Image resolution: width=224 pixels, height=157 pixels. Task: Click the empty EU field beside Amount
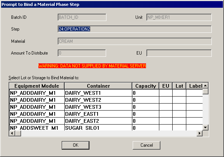click(179, 53)
